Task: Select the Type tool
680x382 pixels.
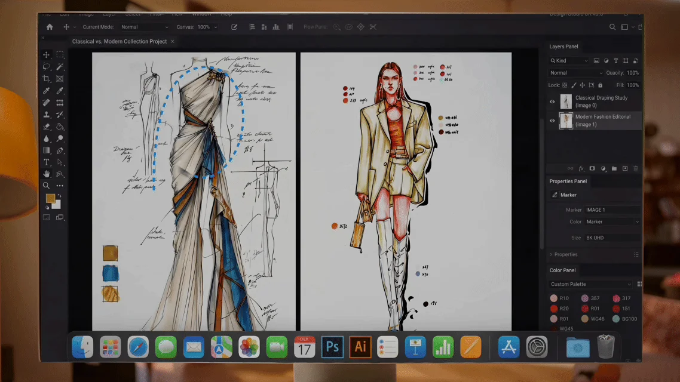Action: tap(47, 162)
